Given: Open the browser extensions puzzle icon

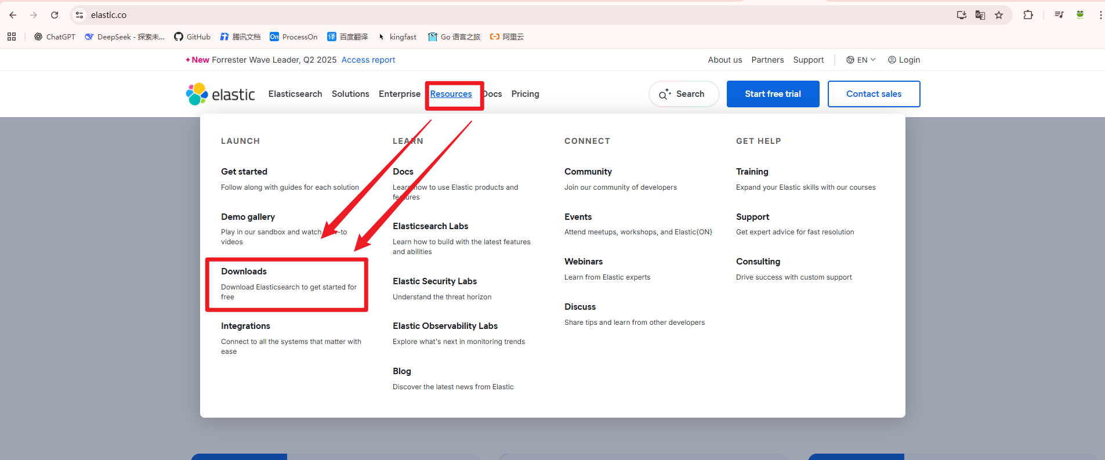Looking at the screenshot, I should 1028,15.
